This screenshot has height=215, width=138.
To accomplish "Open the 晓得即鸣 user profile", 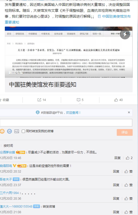I will (6, 166).
